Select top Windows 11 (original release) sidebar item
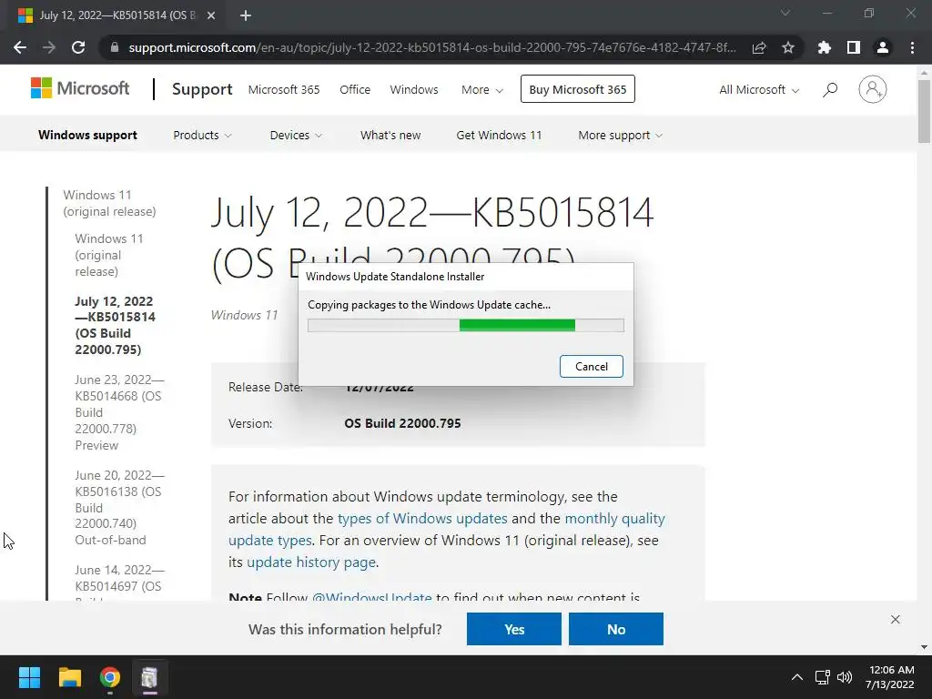 coord(109,203)
